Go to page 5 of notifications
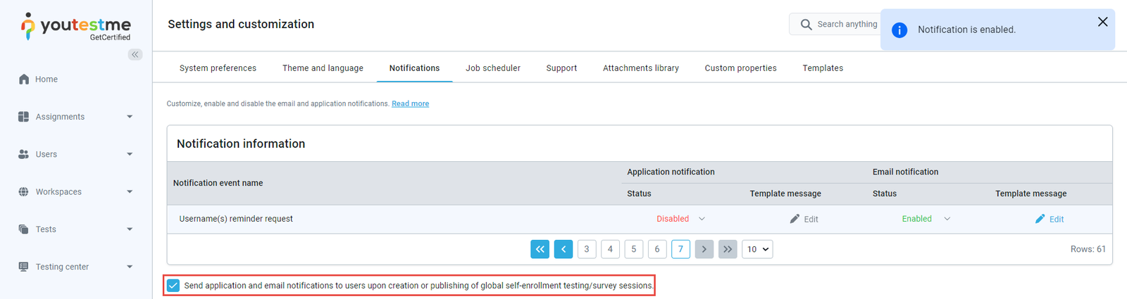 tap(633, 249)
